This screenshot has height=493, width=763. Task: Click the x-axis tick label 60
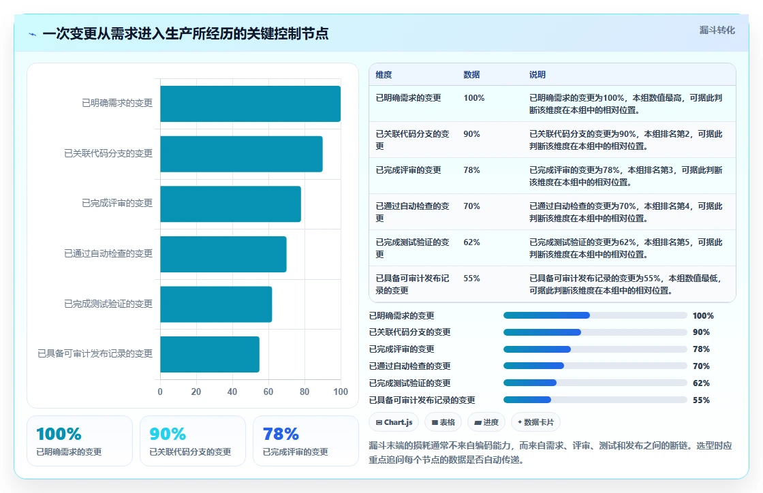click(268, 392)
